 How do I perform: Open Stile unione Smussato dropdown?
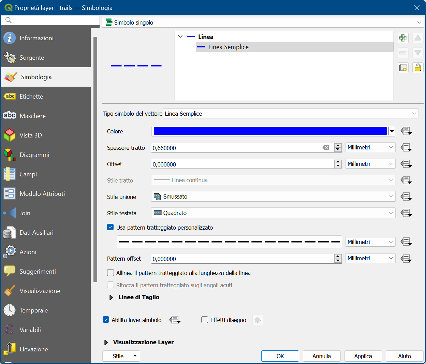click(273, 196)
